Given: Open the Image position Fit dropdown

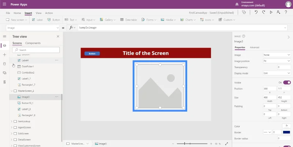Looking at the screenshot, I should click(x=277, y=61).
